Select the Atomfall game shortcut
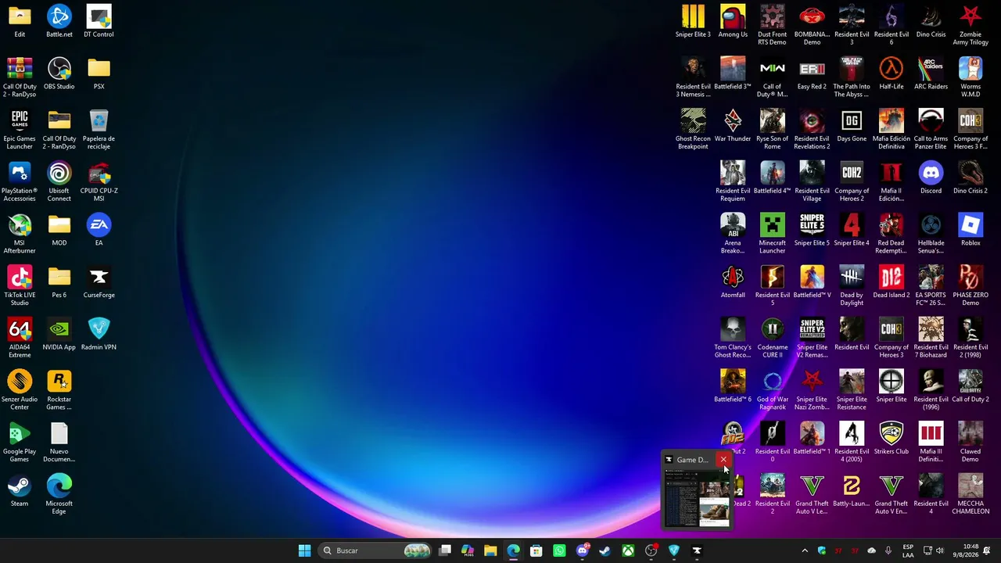The width and height of the screenshot is (1001, 563). click(733, 282)
